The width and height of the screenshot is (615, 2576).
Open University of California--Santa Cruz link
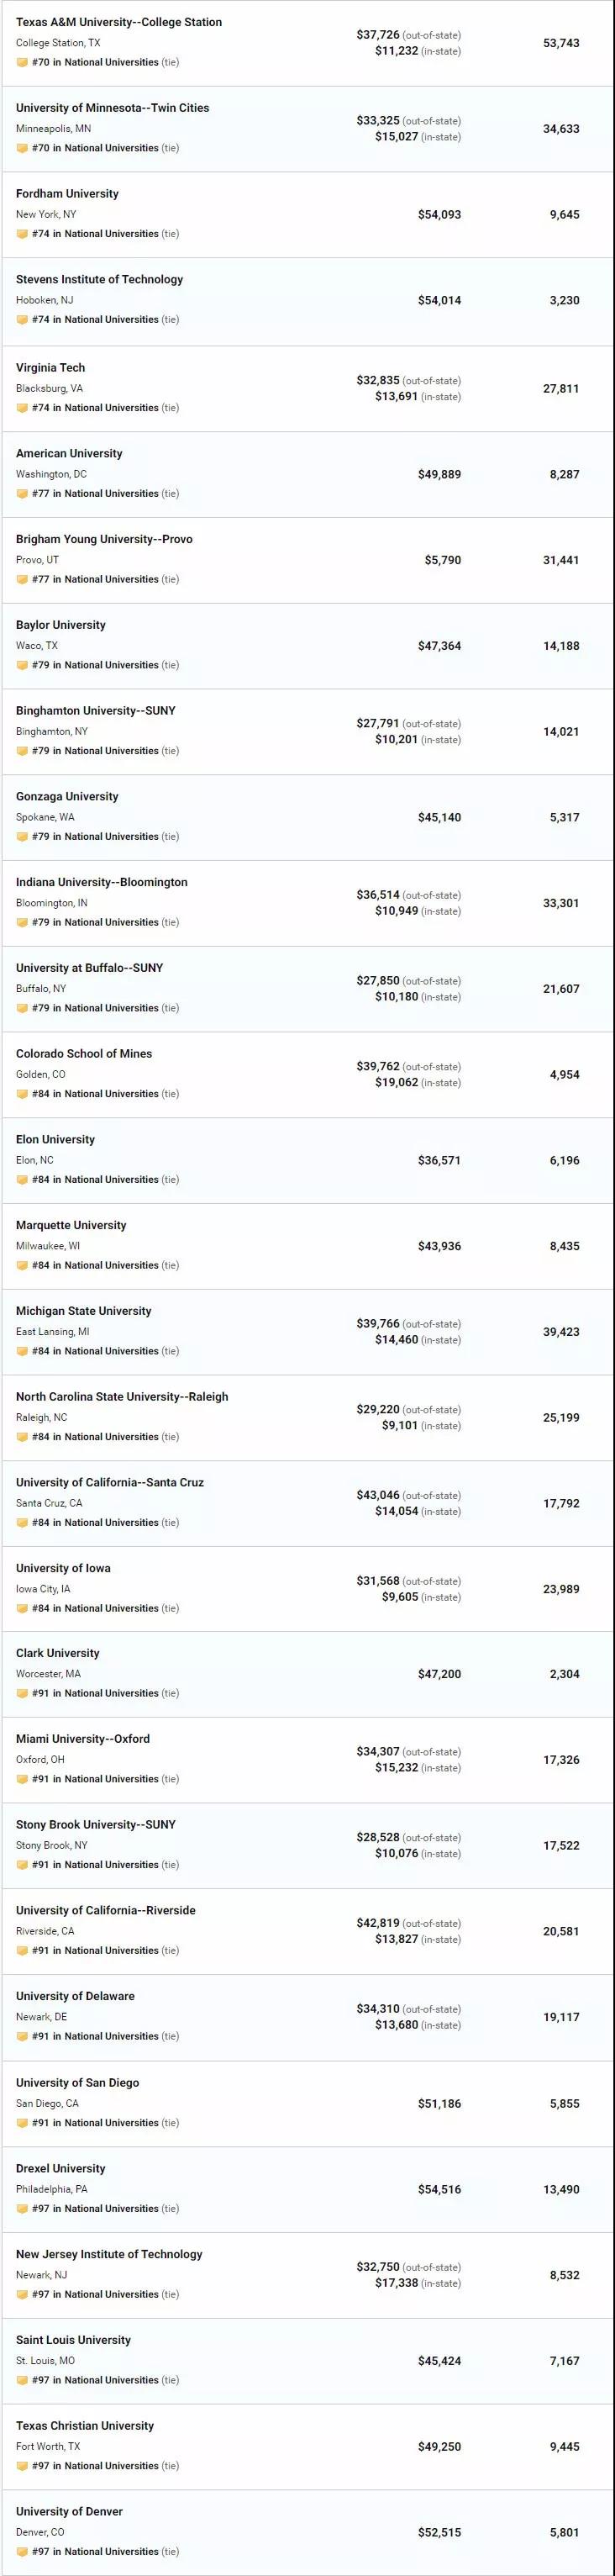tap(109, 1482)
